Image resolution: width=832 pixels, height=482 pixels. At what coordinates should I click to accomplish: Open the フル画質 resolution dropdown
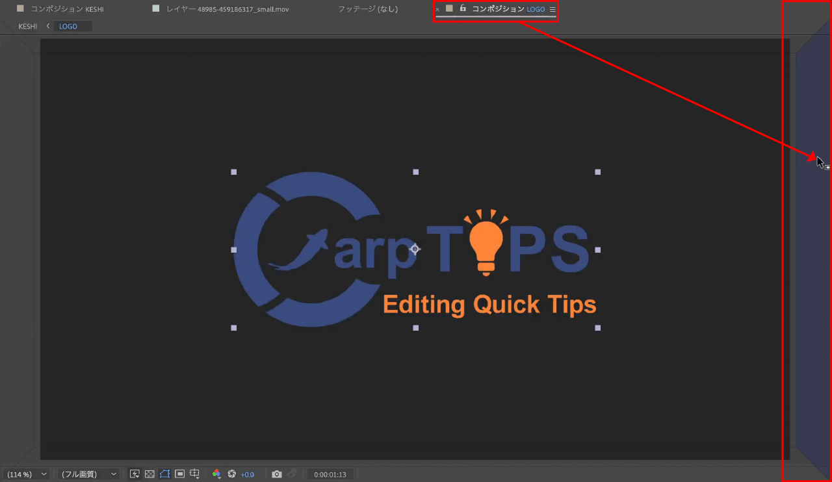88,474
